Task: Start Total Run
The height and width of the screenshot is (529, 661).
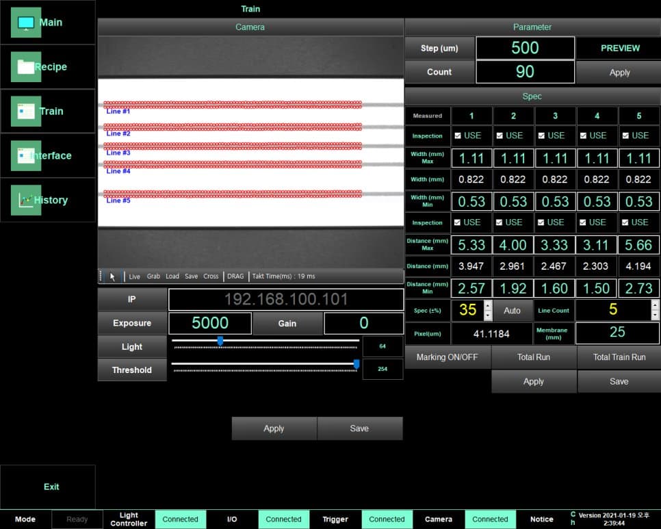Action: tap(534, 357)
